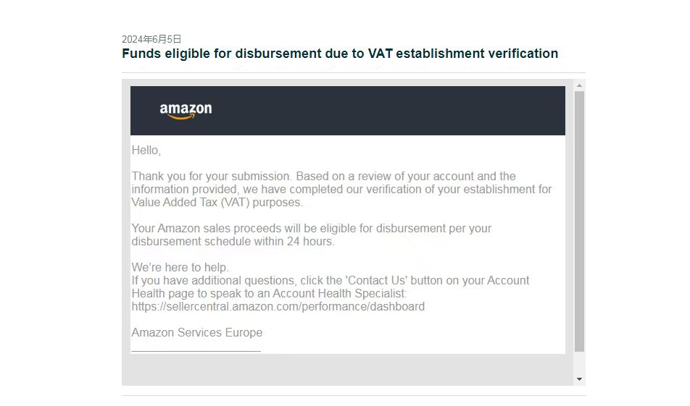Click the 'Funds eligible for disbursement' notification title
This screenshot has width=690, height=406.
coord(340,54)
